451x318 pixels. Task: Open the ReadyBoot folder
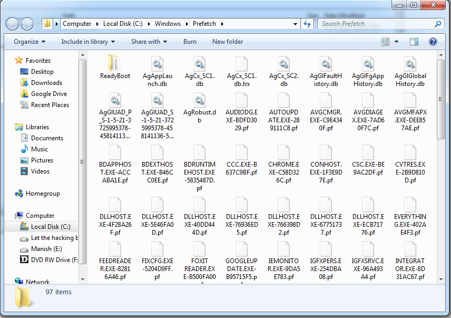pyautogui.click(x=115, y=66)
